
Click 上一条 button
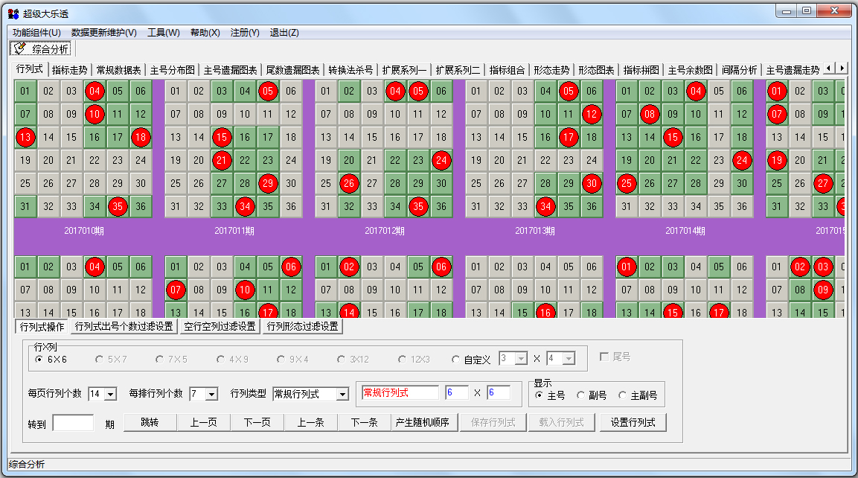click(x=311, y=423)
